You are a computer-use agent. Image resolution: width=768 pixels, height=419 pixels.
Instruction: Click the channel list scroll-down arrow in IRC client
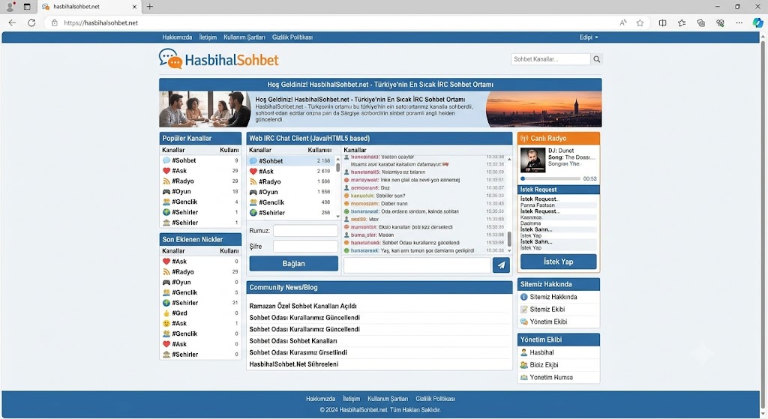[x=337, y=216]
